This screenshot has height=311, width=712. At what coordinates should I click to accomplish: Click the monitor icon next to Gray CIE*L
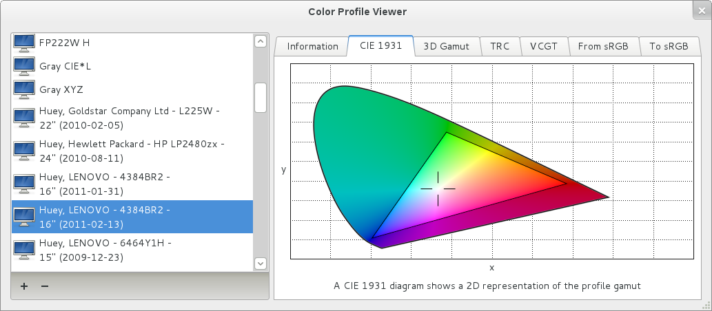click(x=24, y=66)
